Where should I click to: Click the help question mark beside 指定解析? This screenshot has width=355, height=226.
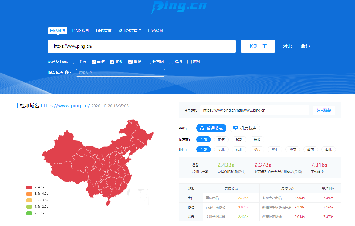coord(66,73)
